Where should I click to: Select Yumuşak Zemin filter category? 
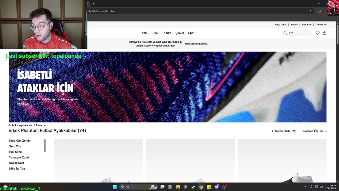click(20, 157)
